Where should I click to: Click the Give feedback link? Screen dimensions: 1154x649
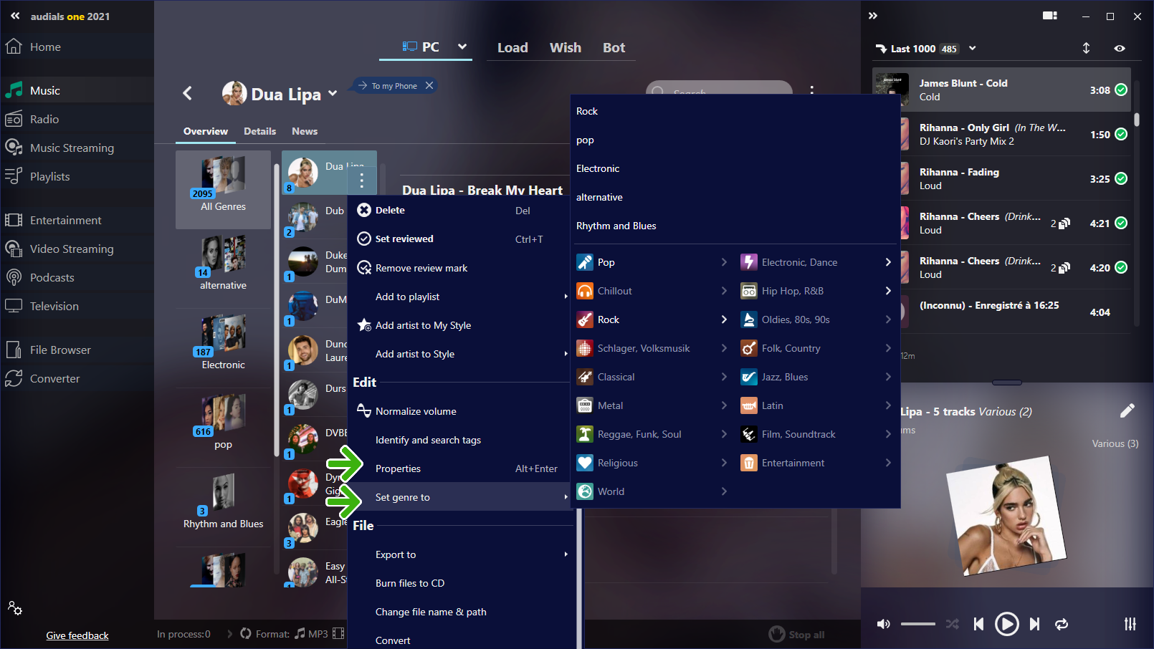pyautogui.click(x=77, y=635)
